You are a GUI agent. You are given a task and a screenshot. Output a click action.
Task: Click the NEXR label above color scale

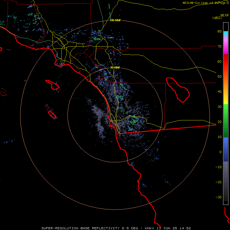coord(225,15)
